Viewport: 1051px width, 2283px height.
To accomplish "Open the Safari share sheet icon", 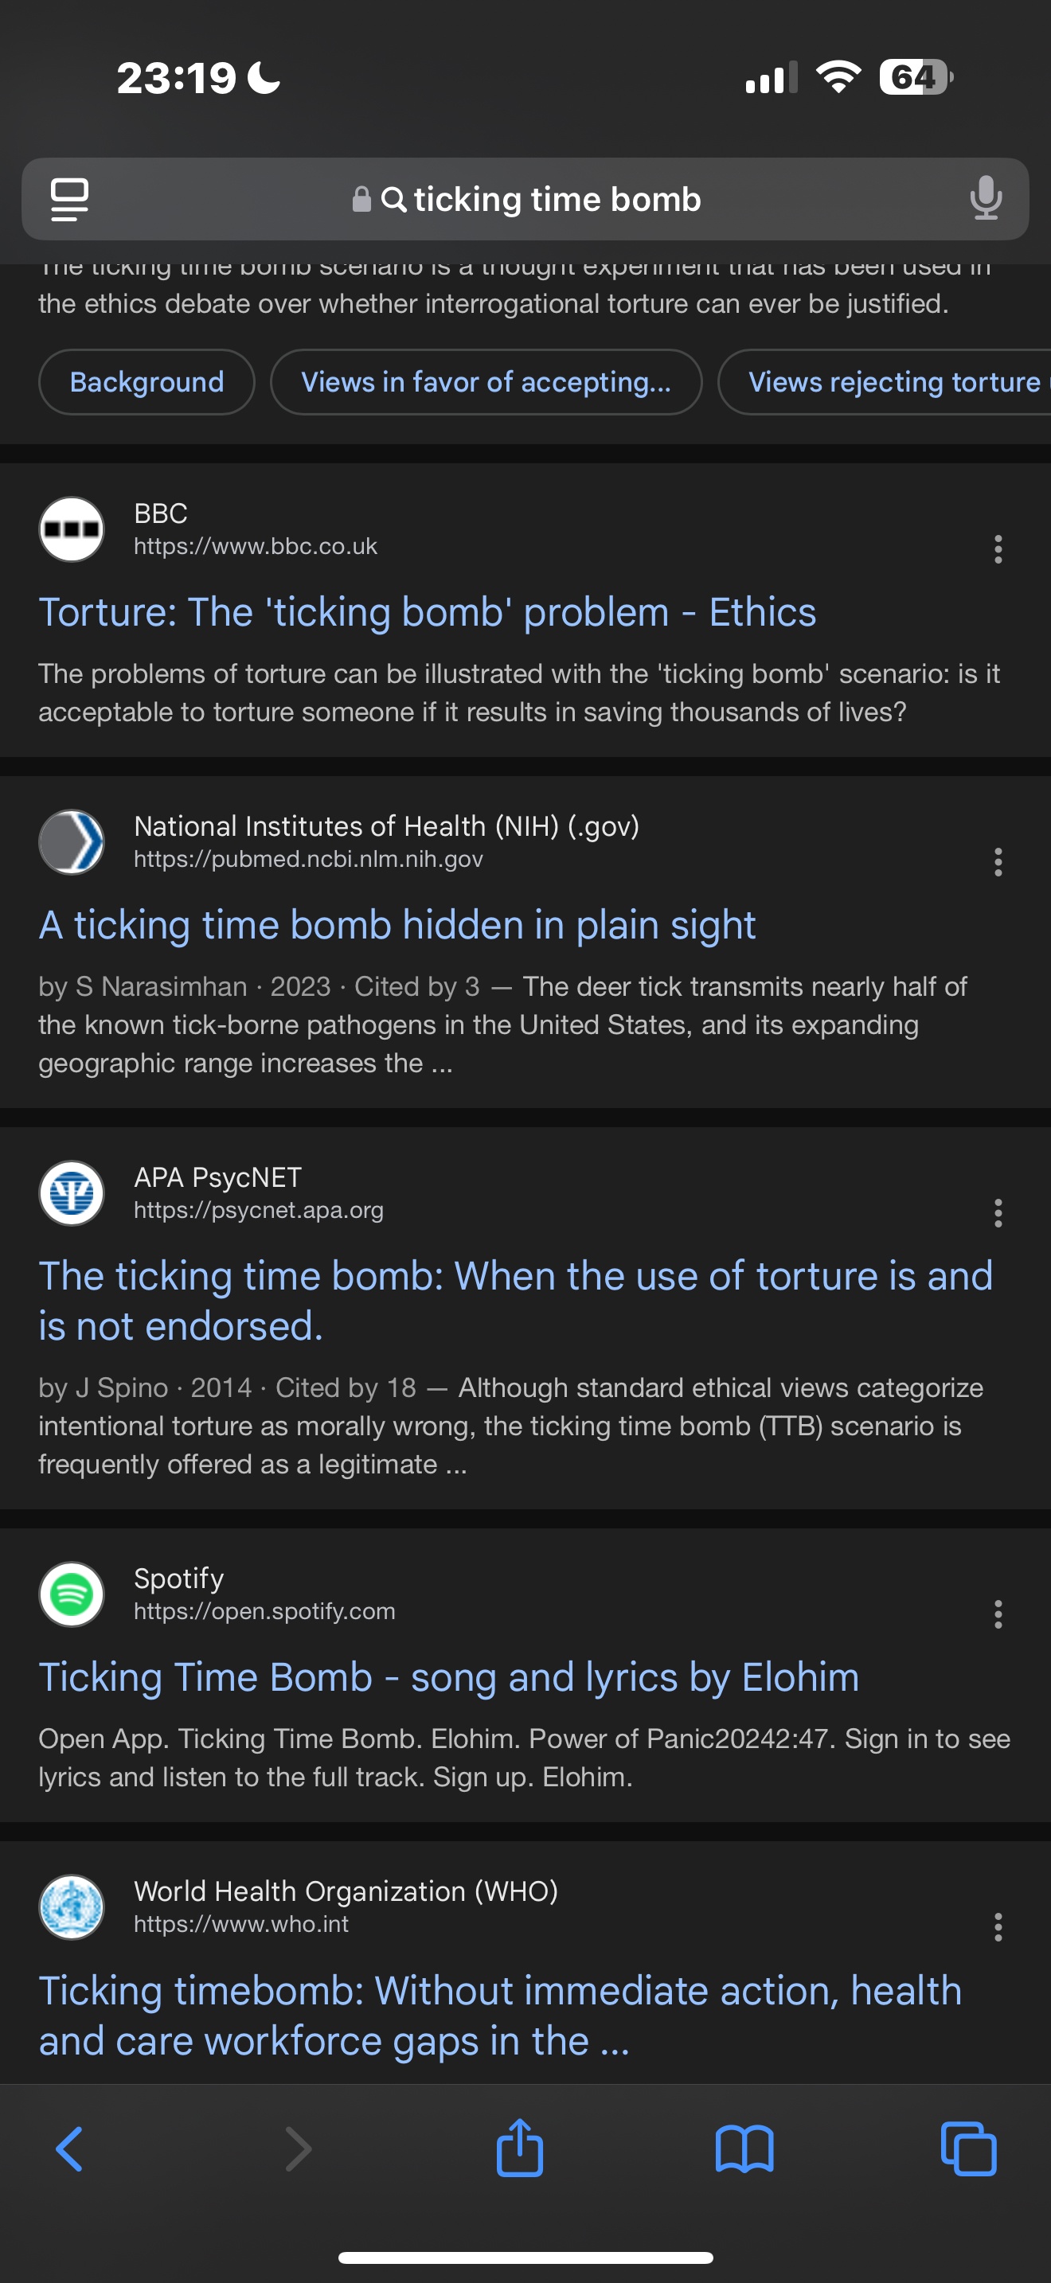I will (x=519, y=2147).
